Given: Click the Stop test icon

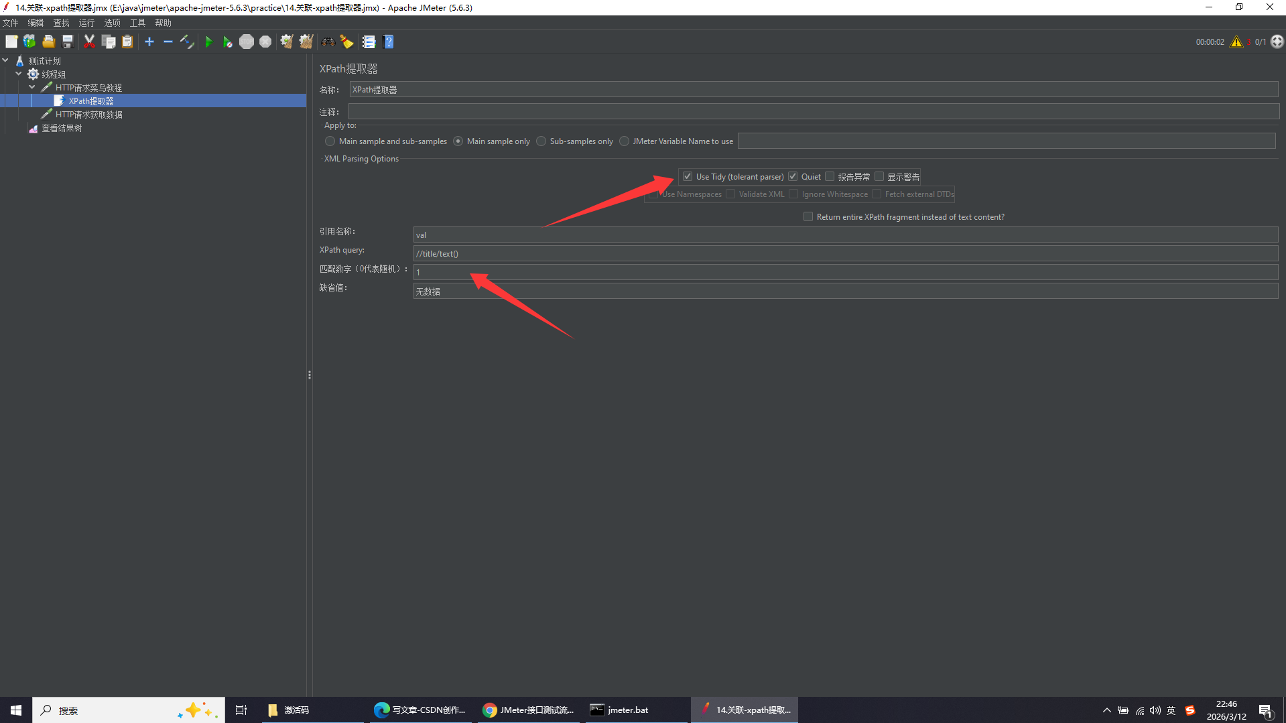Looking at the screenshot, I should tap(247, 42).
